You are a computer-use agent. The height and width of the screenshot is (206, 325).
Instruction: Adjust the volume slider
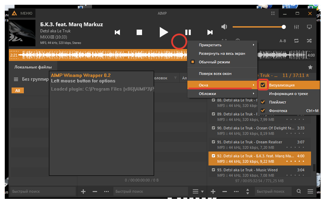259,27
